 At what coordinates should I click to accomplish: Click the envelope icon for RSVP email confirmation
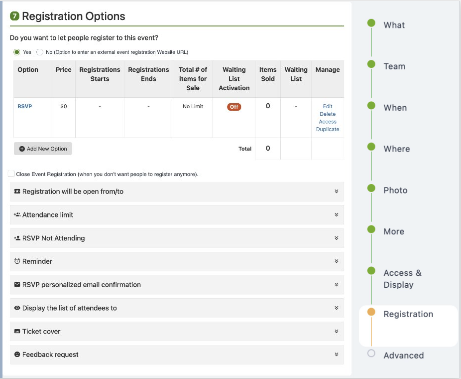coord(16,285)
